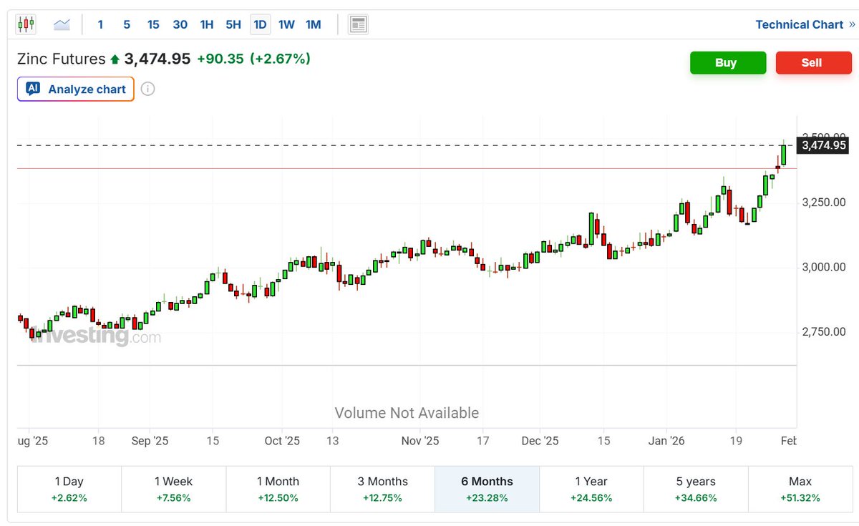Viewport: 859px width, 526px height.
Task: Select the 1 Week range tab
Action: 174,490
